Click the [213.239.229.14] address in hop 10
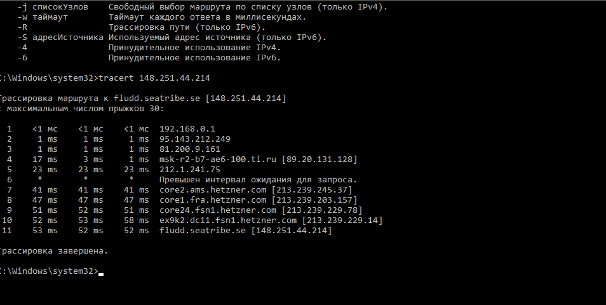The width and height of the screenshot is (606, 305). 342,220
